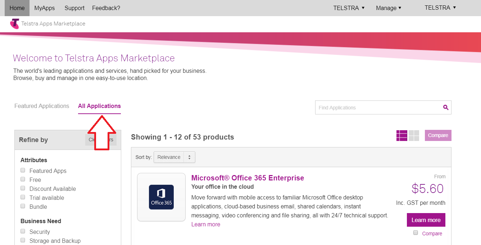Click the Telstra logo icon

15,24
